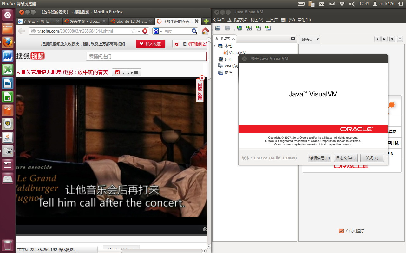The height and width of the screenshot is (253, 406).
Task: Open Ubuntu Software Center from launcher
Action: tap(8, 110)
